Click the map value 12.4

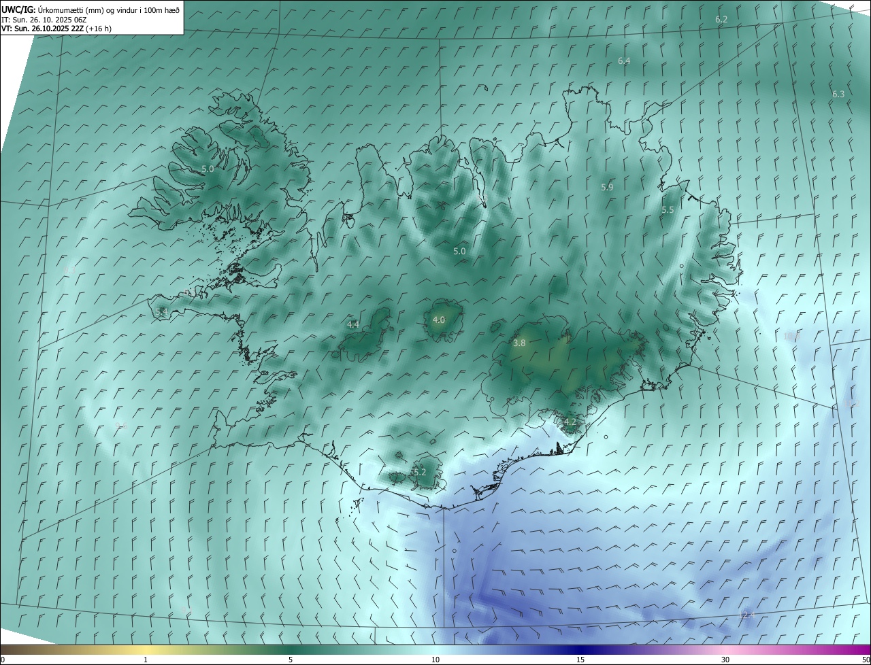click(x=747, y=615)
